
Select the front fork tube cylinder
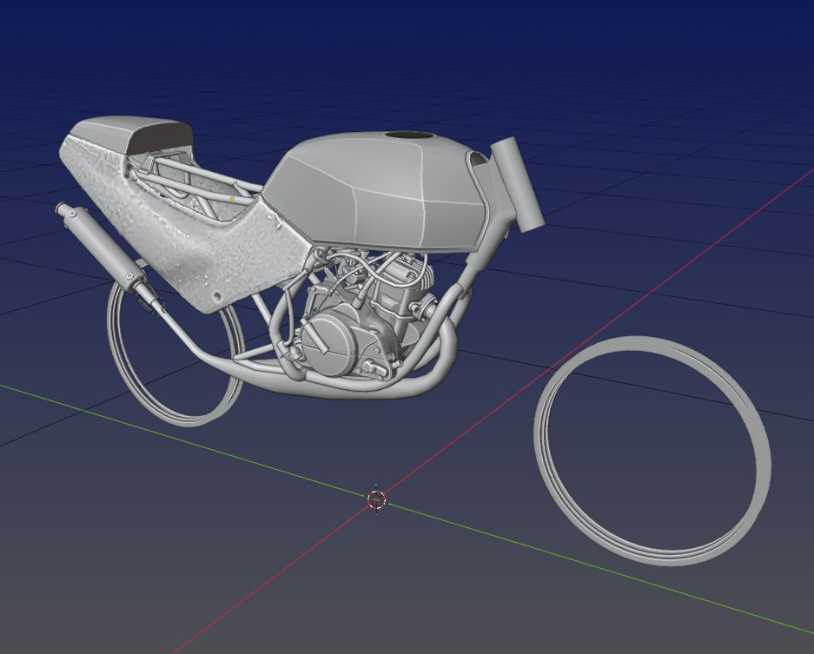tap(518, 182)
